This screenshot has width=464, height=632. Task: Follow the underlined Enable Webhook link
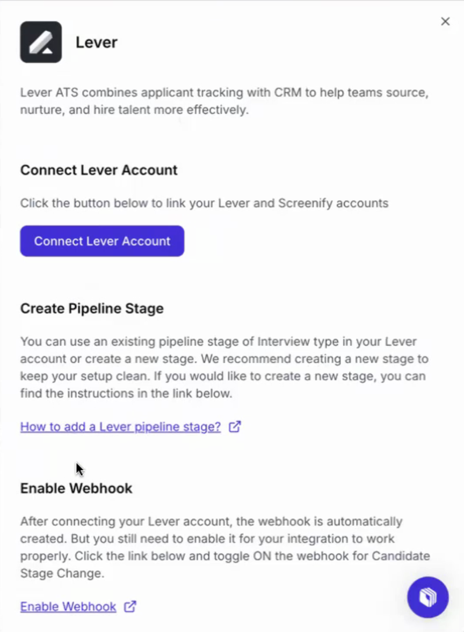(68, 607)
